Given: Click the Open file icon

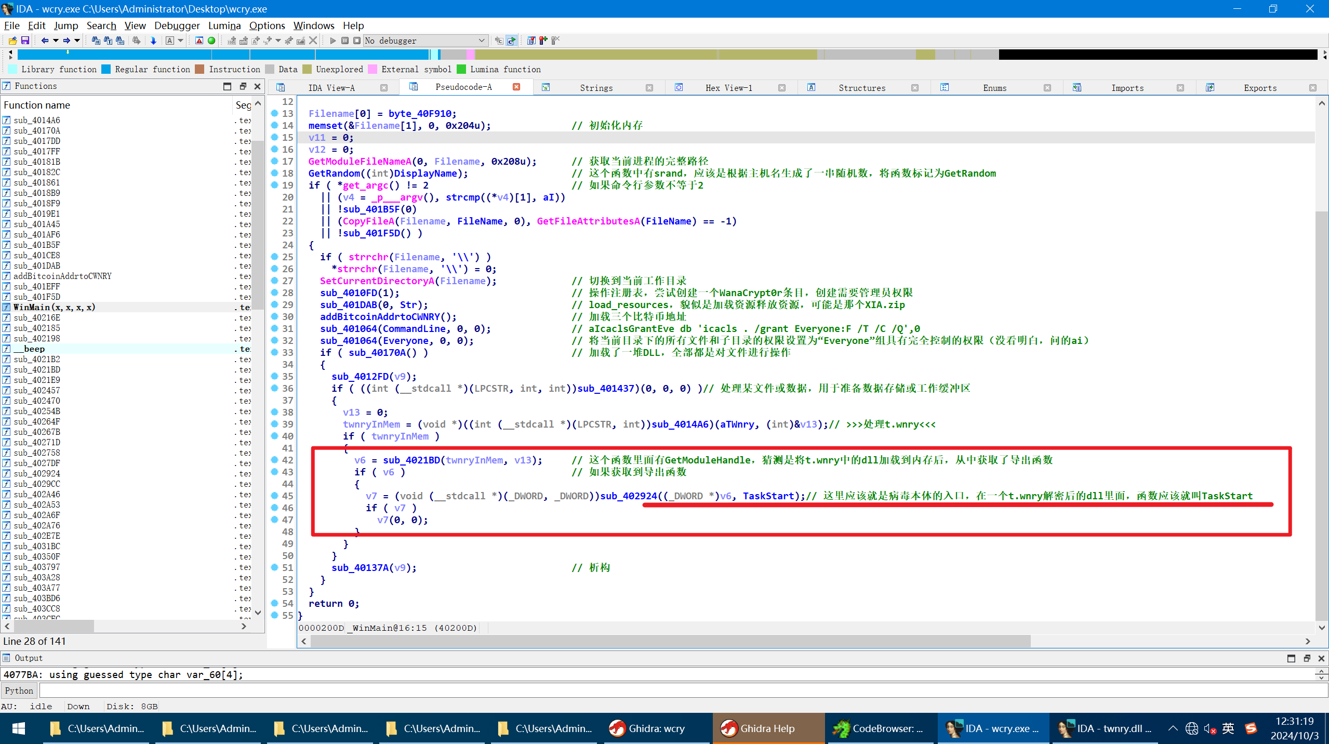Looking at the screenshot, I should point(13,41).
